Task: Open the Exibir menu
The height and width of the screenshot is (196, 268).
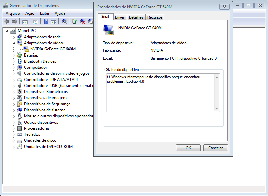Action: 45,13
